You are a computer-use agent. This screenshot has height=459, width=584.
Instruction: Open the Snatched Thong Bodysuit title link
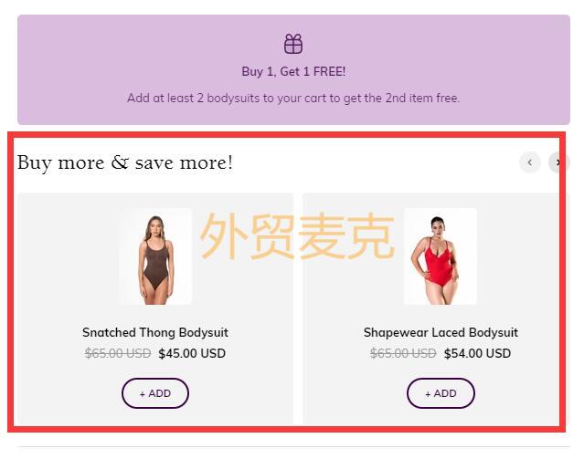click(x=155, y=332)
